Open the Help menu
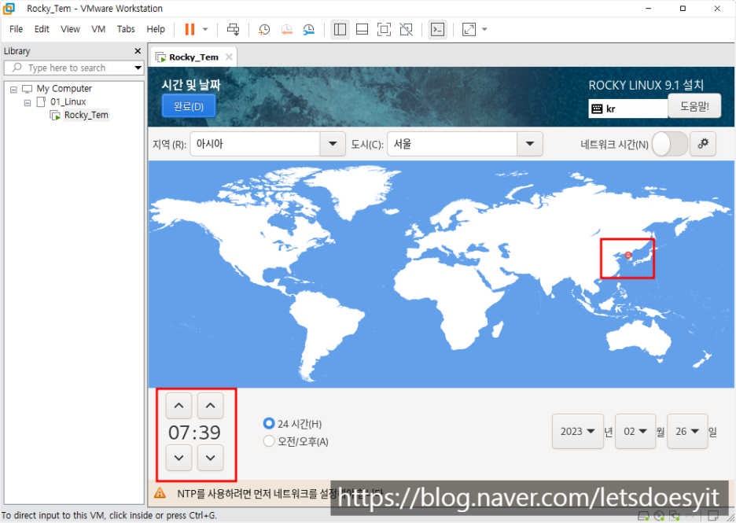The width and height of the screenshot is (736, 523). [x=156, y=29]
